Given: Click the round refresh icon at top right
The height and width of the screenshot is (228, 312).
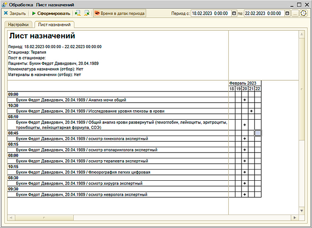Looking at the screenshot, I should [304, 13].
